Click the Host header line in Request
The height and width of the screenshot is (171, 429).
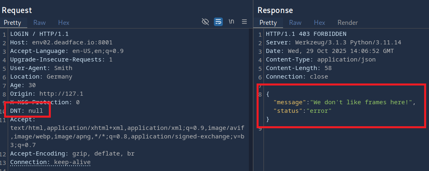61,42
